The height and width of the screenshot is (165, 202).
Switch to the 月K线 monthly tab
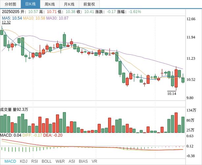pos(69,4)
